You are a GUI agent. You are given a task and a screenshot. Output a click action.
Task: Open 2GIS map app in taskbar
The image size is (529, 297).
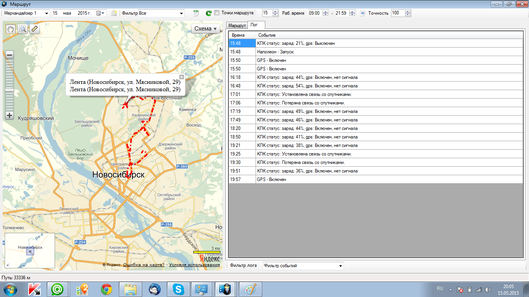point(82,289)
